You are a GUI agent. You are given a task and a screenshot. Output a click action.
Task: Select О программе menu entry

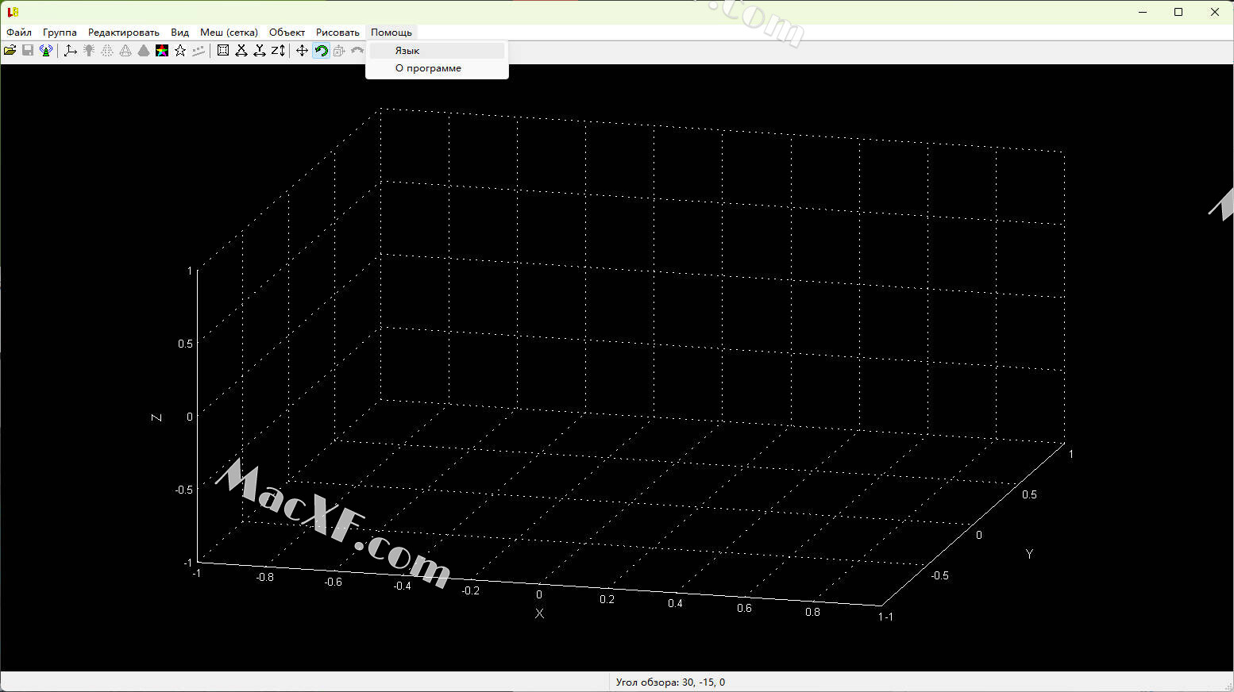tap(428, 68)
